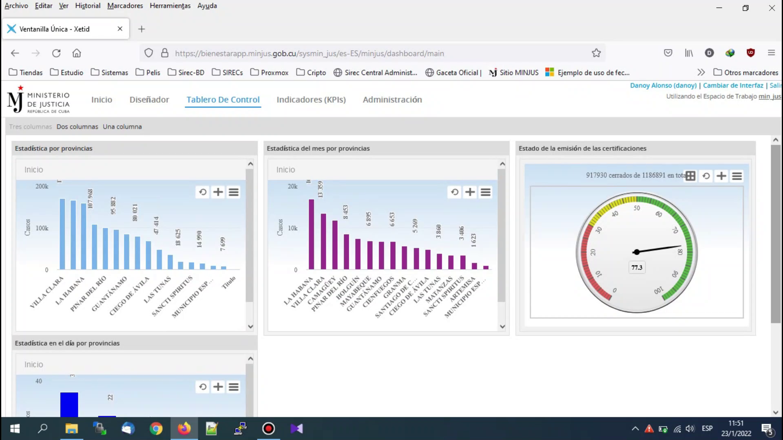
Task: Open Cripto bookmark folder
Action: (311, 73)
